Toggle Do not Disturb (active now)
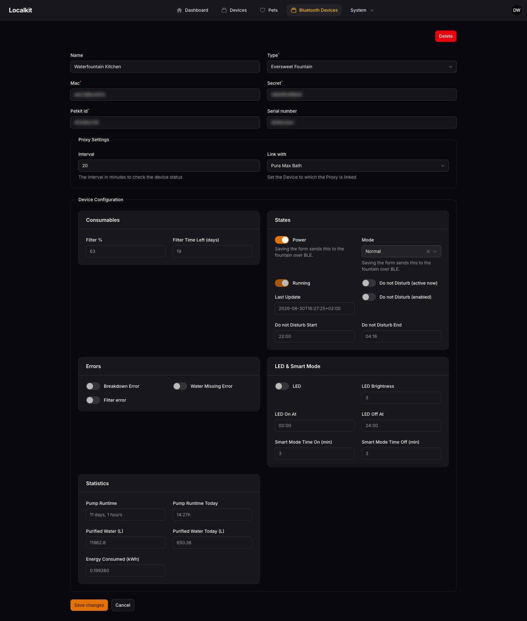 pyautogui.click(x=369, y=283)
